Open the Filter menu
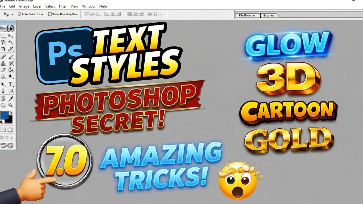363x204 pixels. tap(63, 6)
